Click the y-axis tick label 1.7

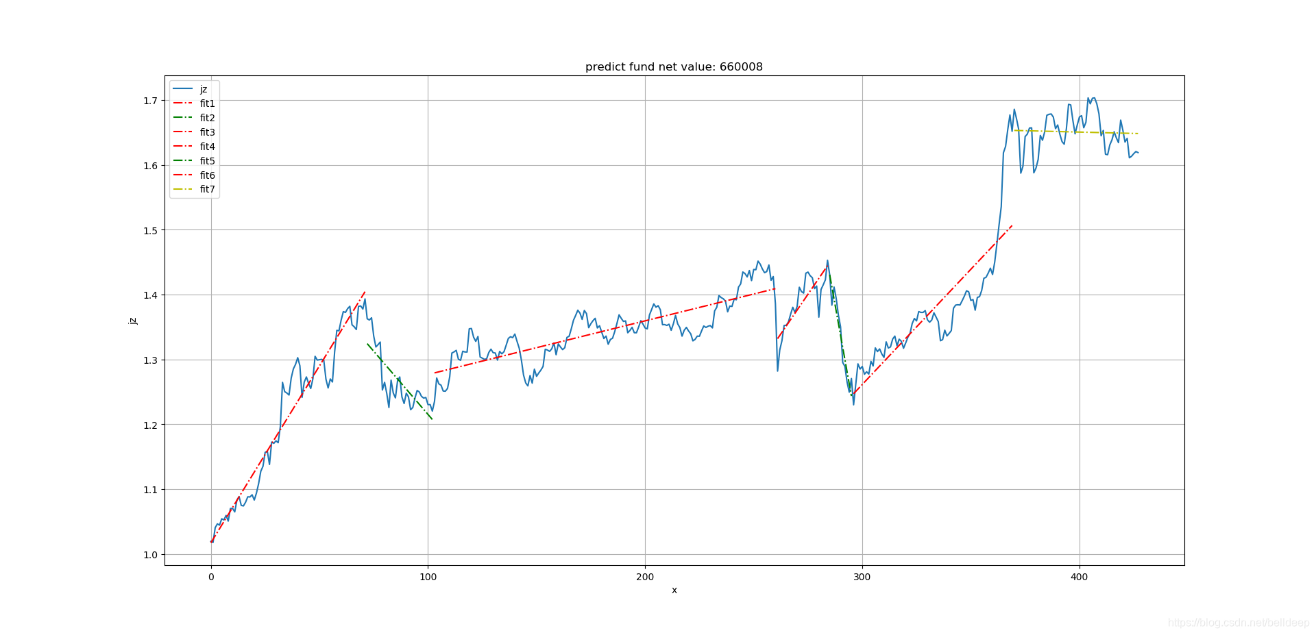coord(150,101)
